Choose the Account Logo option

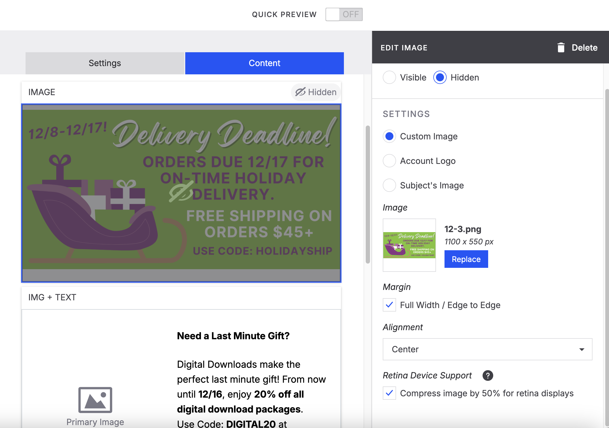[x=389, y=161]
